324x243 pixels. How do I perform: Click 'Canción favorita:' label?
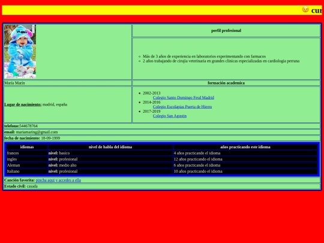19,180
